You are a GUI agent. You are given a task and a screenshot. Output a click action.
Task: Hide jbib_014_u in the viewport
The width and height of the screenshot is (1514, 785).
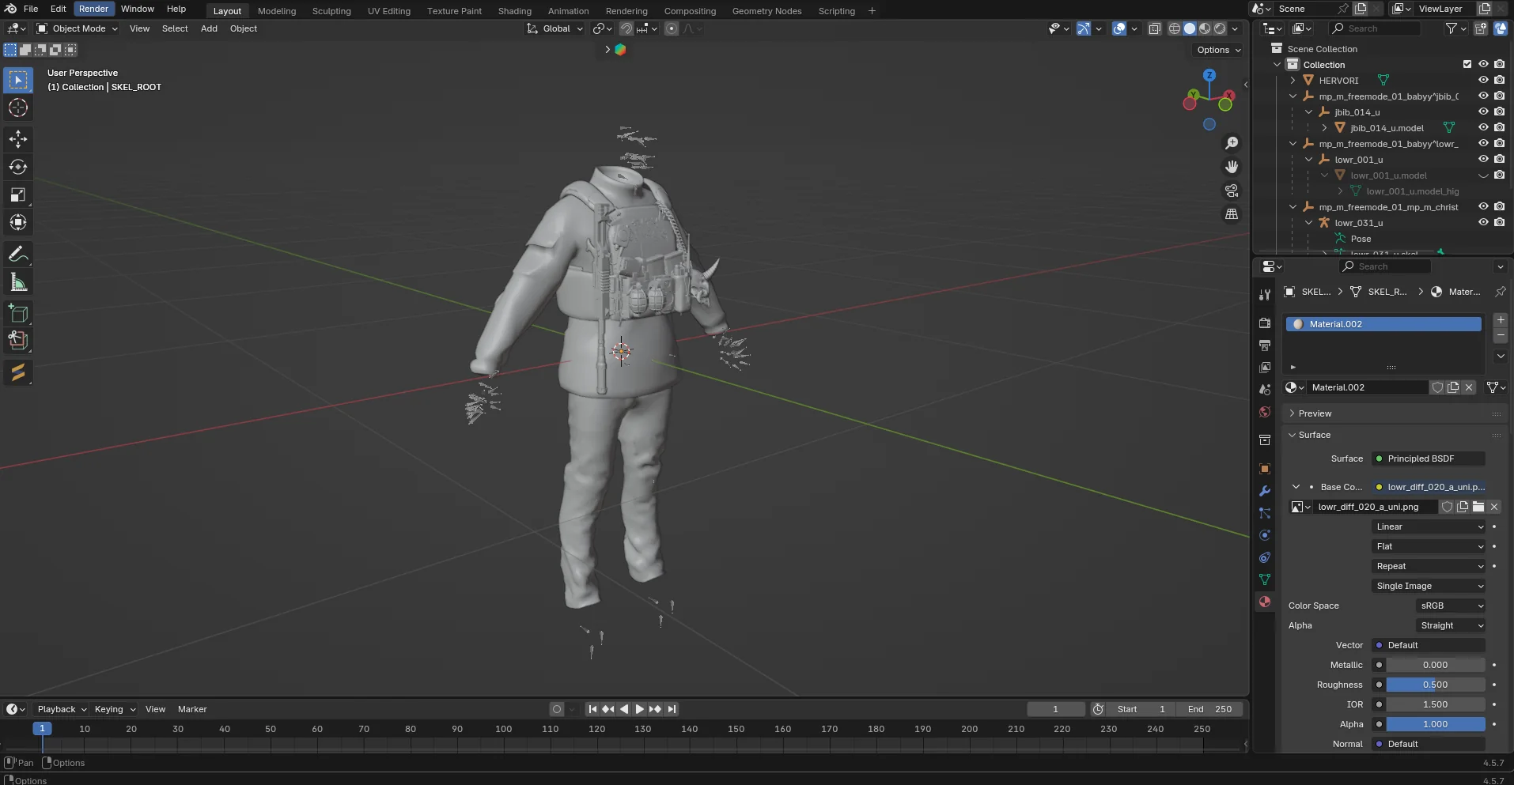pyautogui.click(x=1483, y=111)
